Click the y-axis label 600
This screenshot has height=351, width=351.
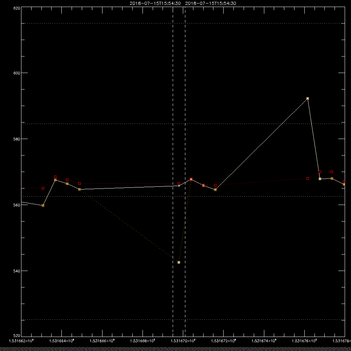click(x=17, y=73)
